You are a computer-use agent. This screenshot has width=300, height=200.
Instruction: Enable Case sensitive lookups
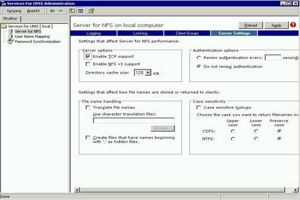pyautogui.click(x=199, y=108)
